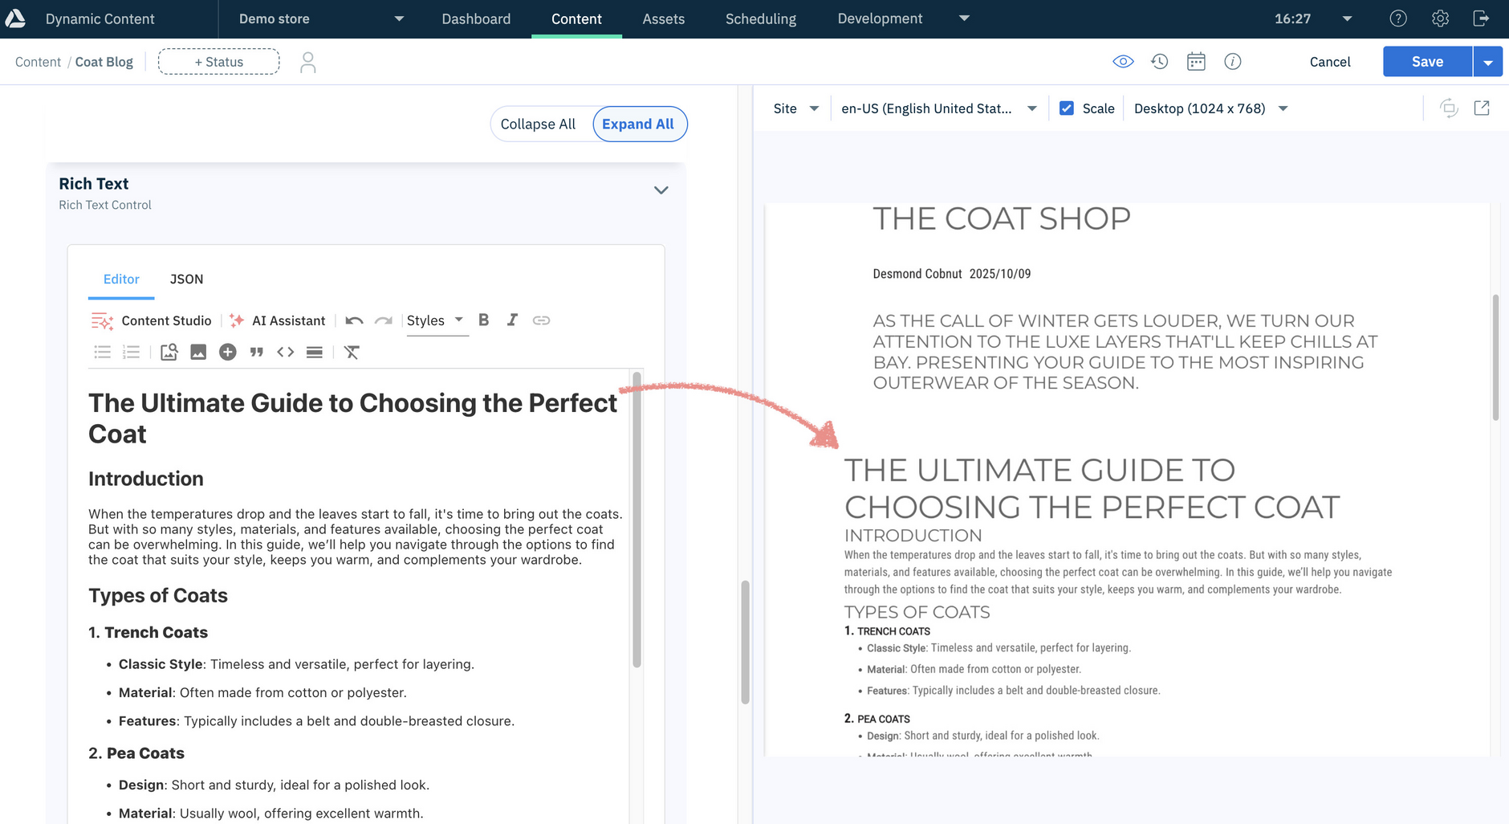Click the 'Coat Blog' breadcrumb text
1509x824 pixels.
104,62
